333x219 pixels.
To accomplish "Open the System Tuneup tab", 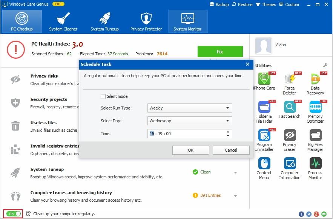I will (x=105, y=21).
